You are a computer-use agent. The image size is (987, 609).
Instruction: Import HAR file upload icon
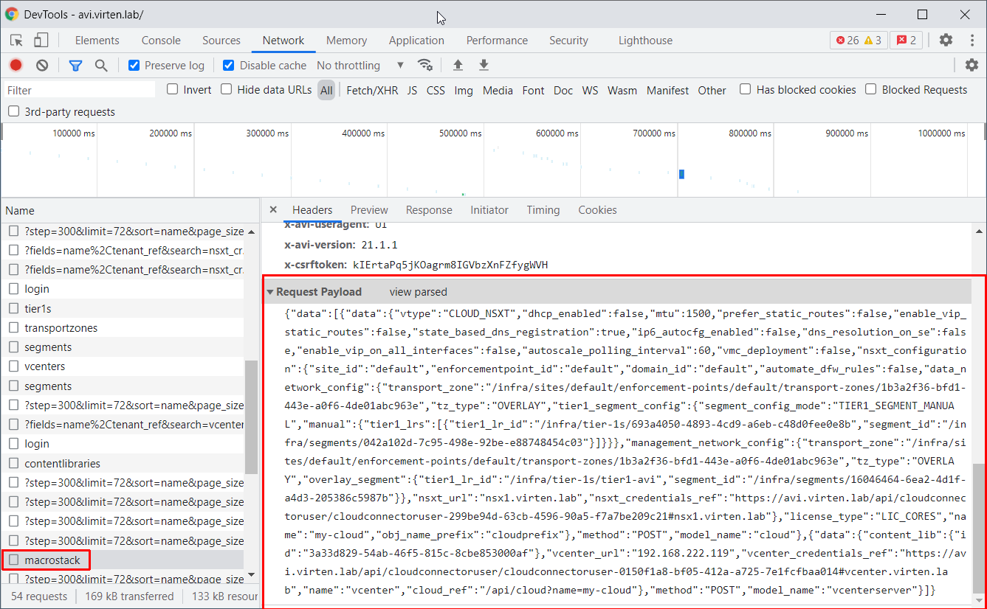458,66
